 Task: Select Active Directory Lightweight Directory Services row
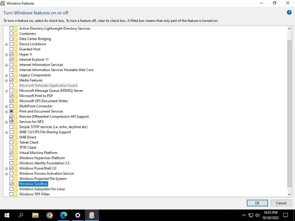point(55,28)
